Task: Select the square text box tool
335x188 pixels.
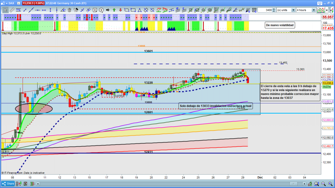Action: [x=95, y=10]
